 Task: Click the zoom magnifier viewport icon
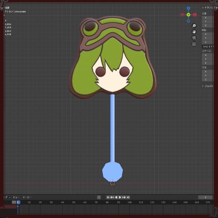click(x=194, y=26)
